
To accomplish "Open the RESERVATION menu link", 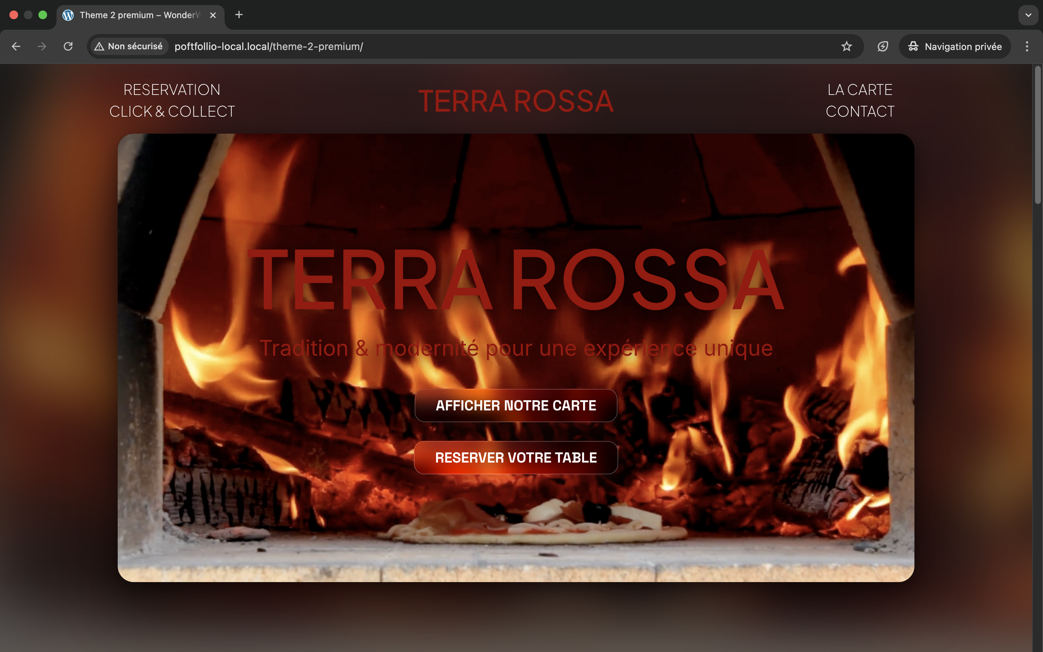I will (x=172, y=90).
